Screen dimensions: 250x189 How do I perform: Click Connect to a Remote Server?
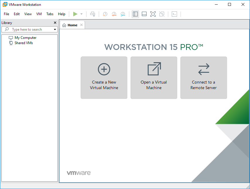tap(203, 77)
